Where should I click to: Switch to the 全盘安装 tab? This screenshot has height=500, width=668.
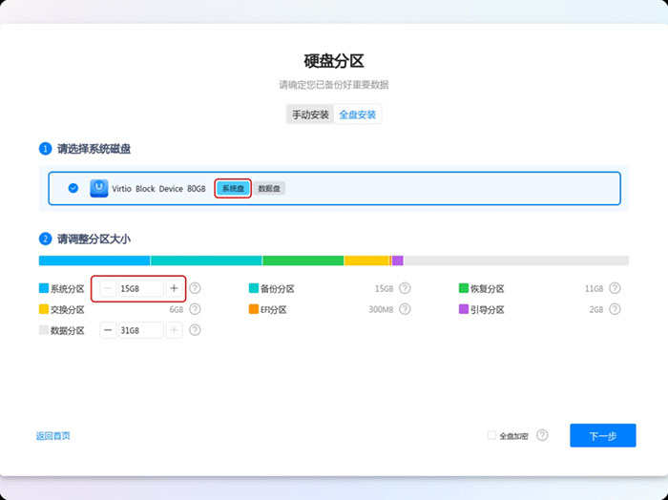click(358, 115)
